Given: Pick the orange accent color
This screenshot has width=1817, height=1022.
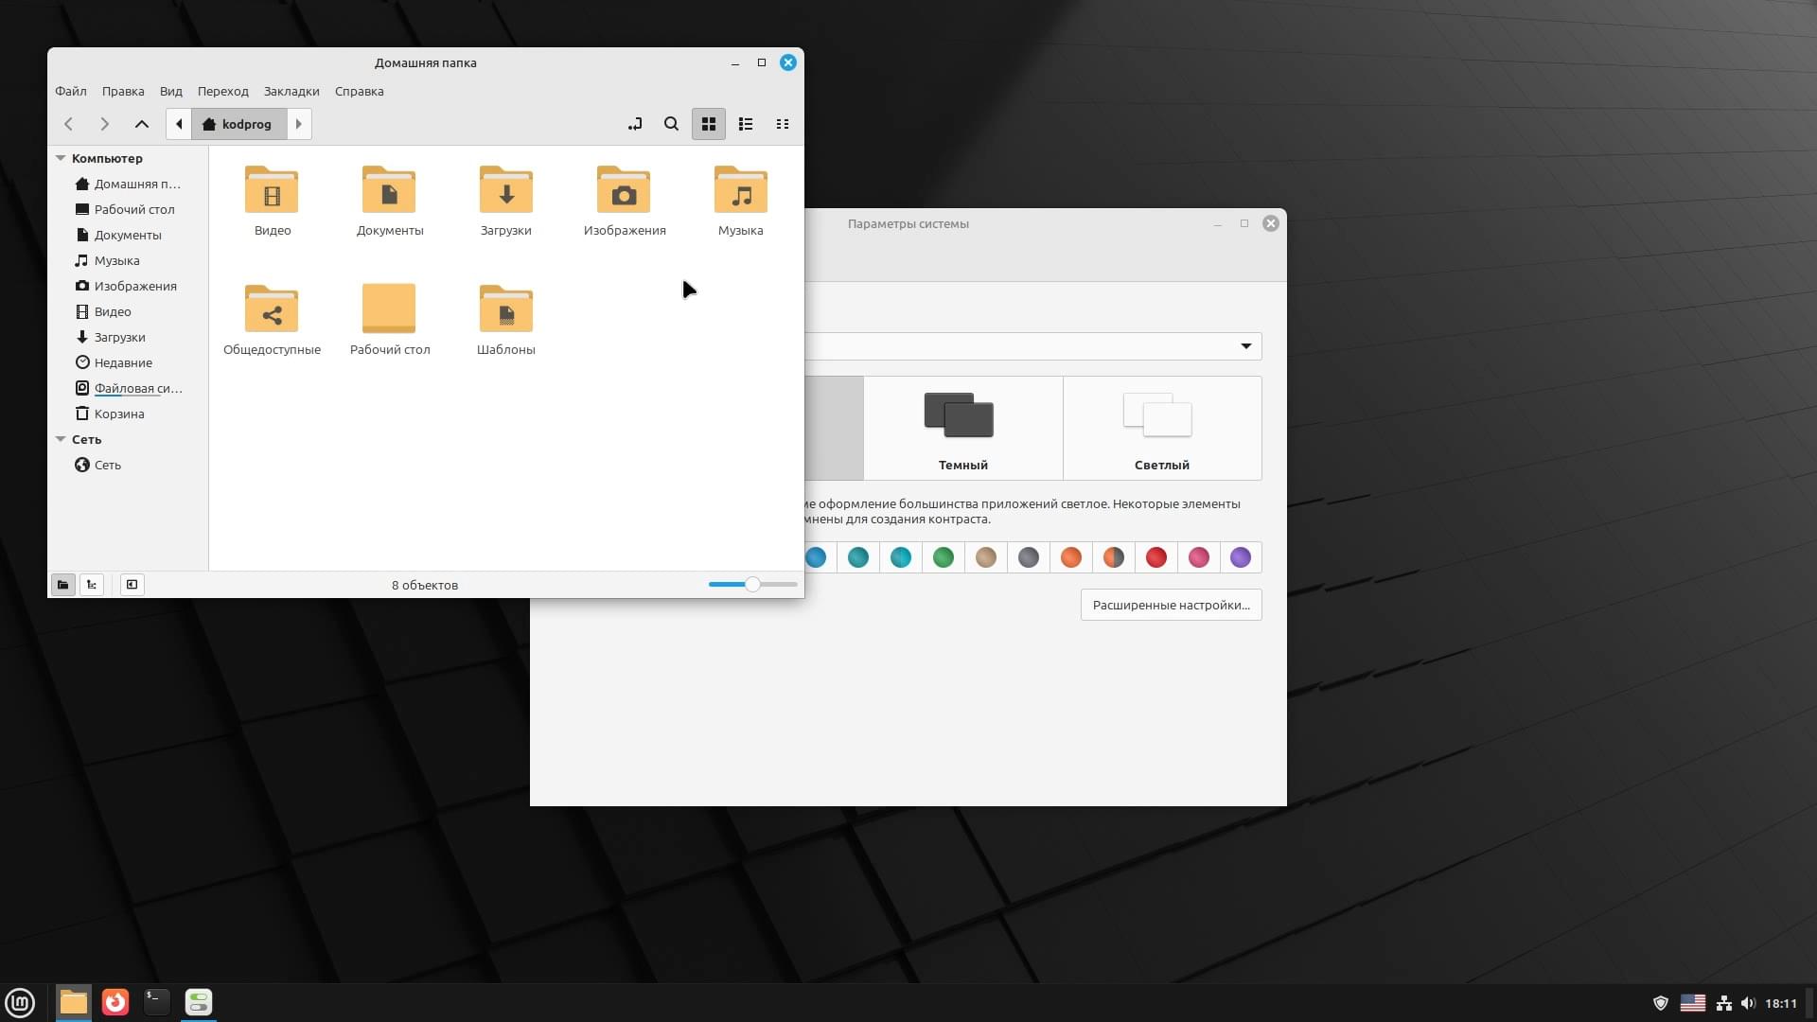Looking at the screenshot, I should pos(1071,557).
